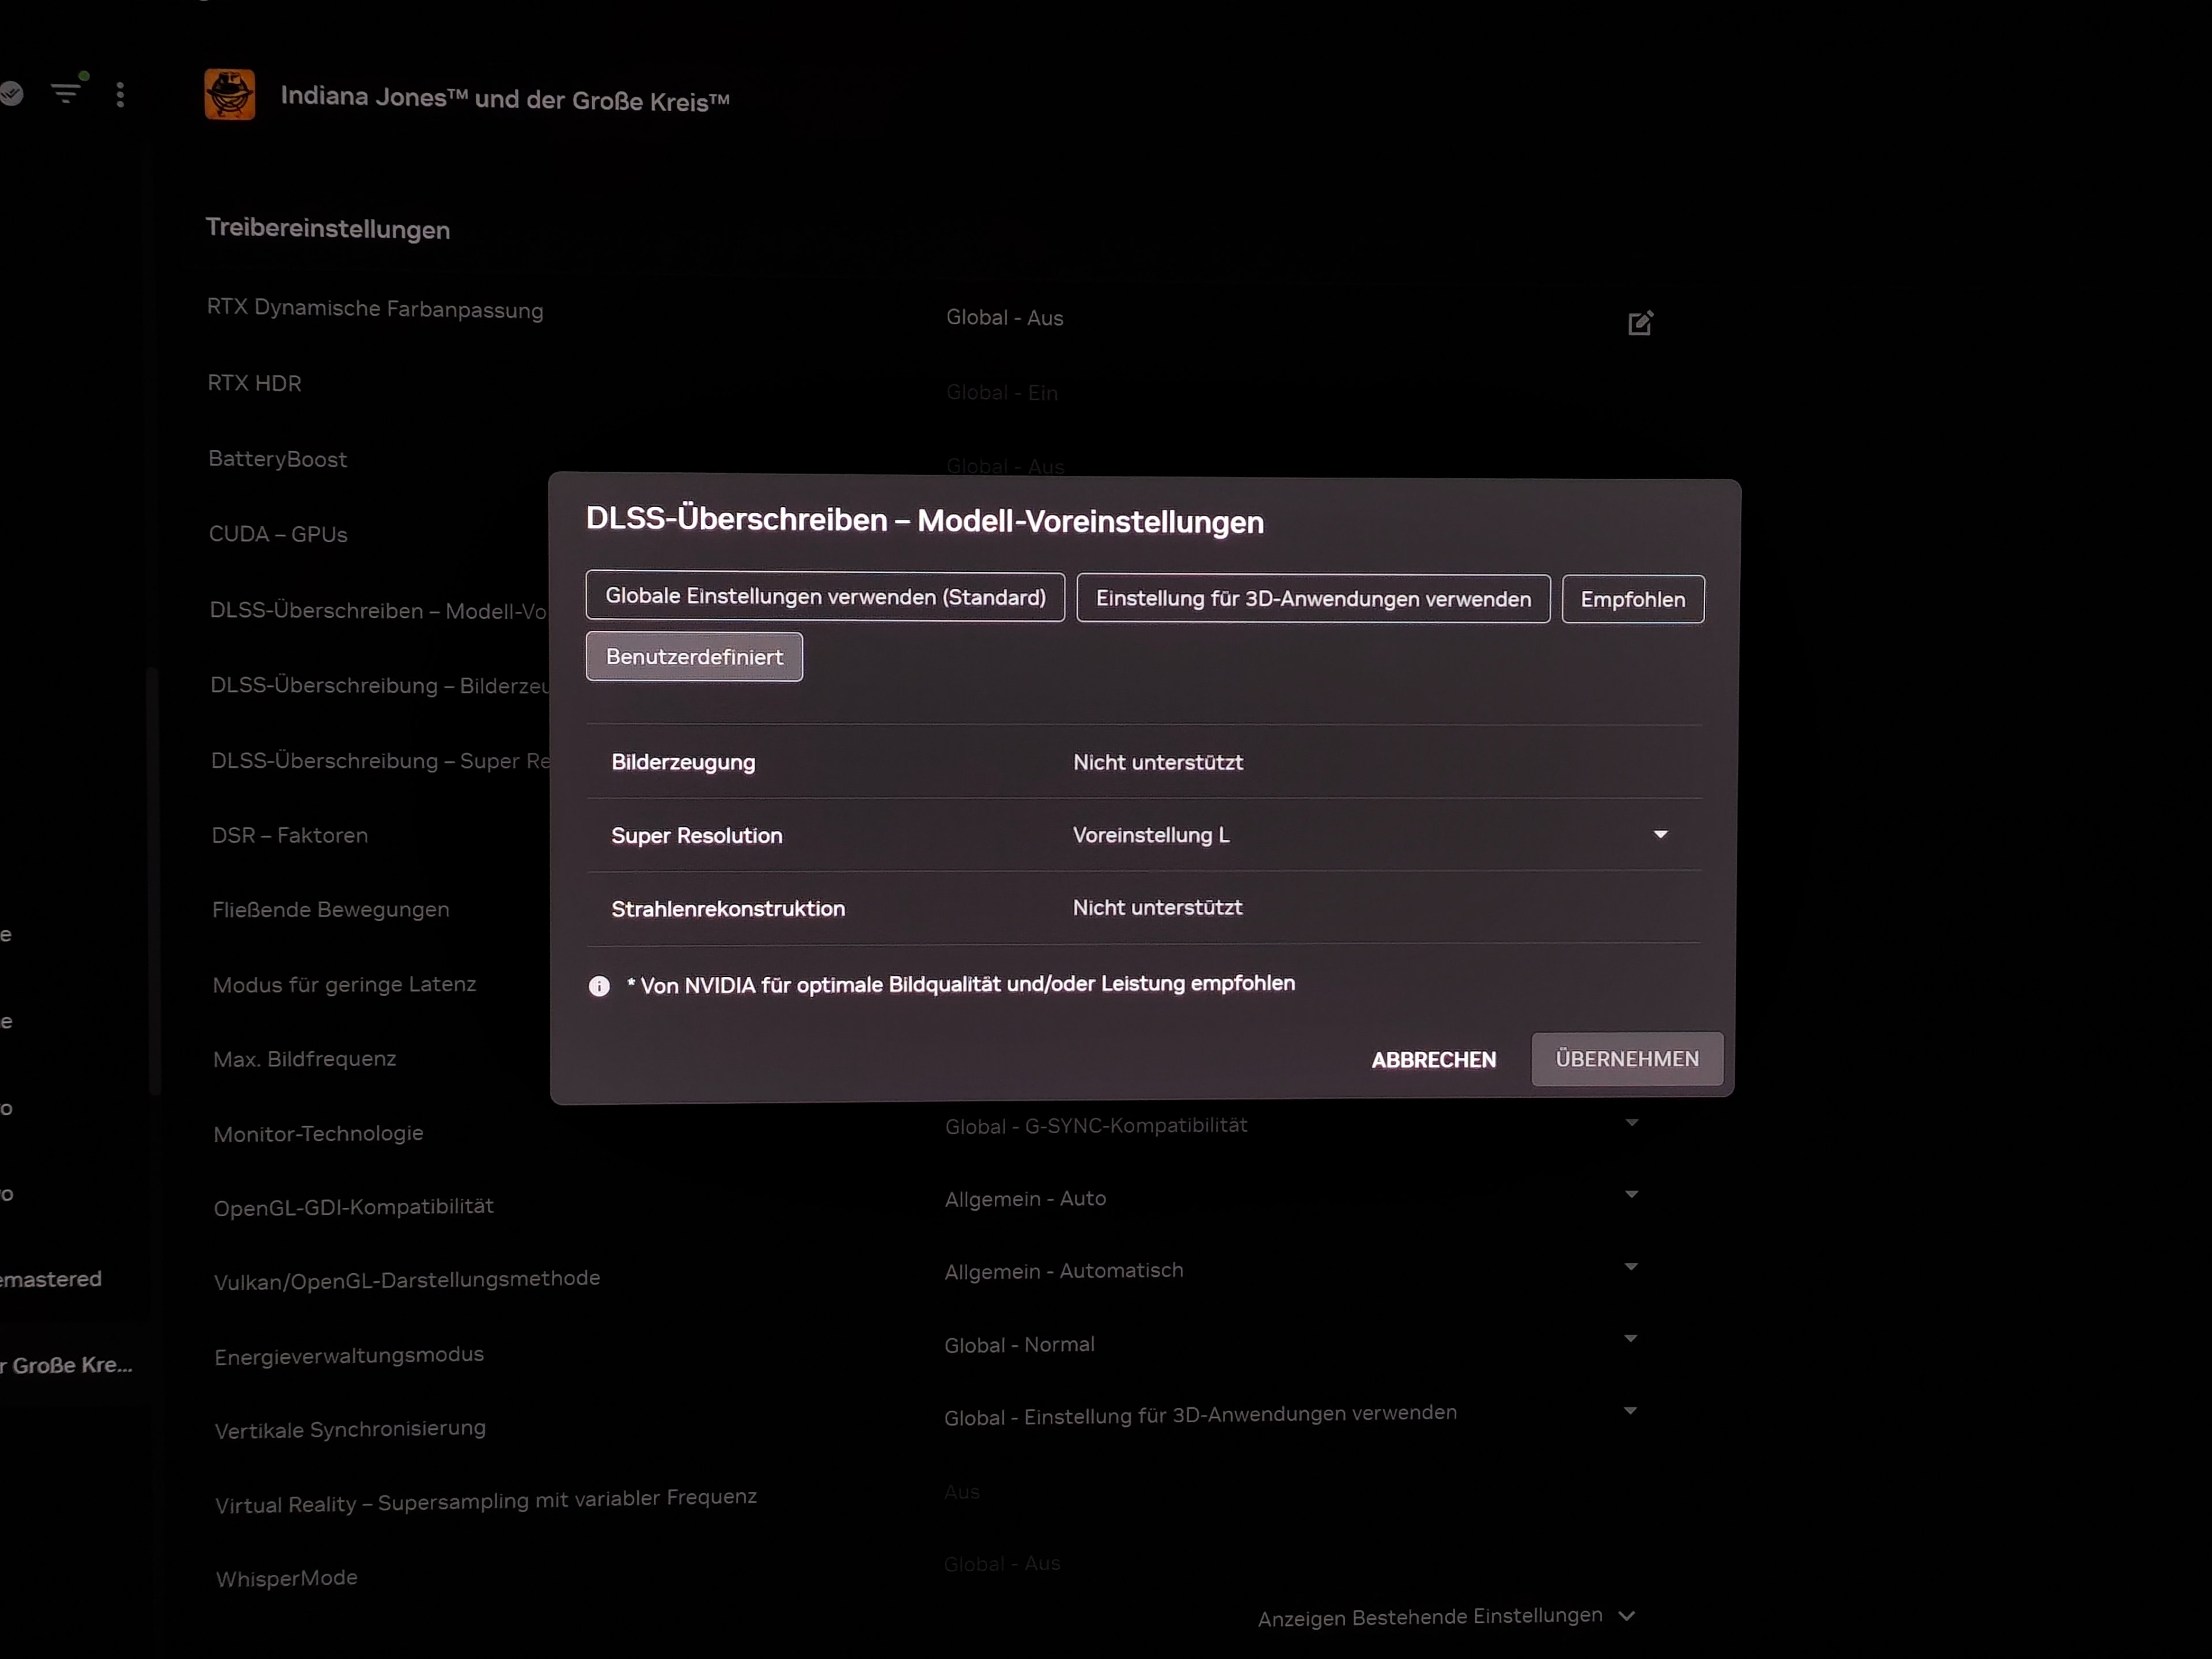The width and height of the screenshot is (2212, 1659).
Task: Choose the Benutzerdefiniert option
Action: coord(694,657)
